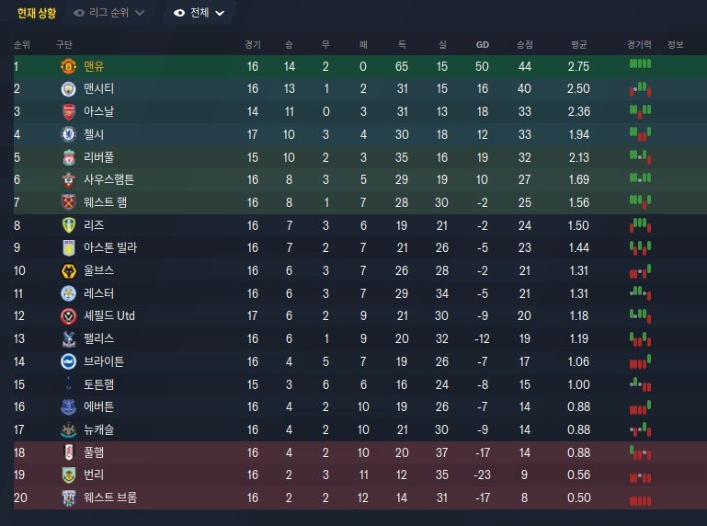
Task: Click the Arsenal club crest icon
Action: (x=69, y=111)
